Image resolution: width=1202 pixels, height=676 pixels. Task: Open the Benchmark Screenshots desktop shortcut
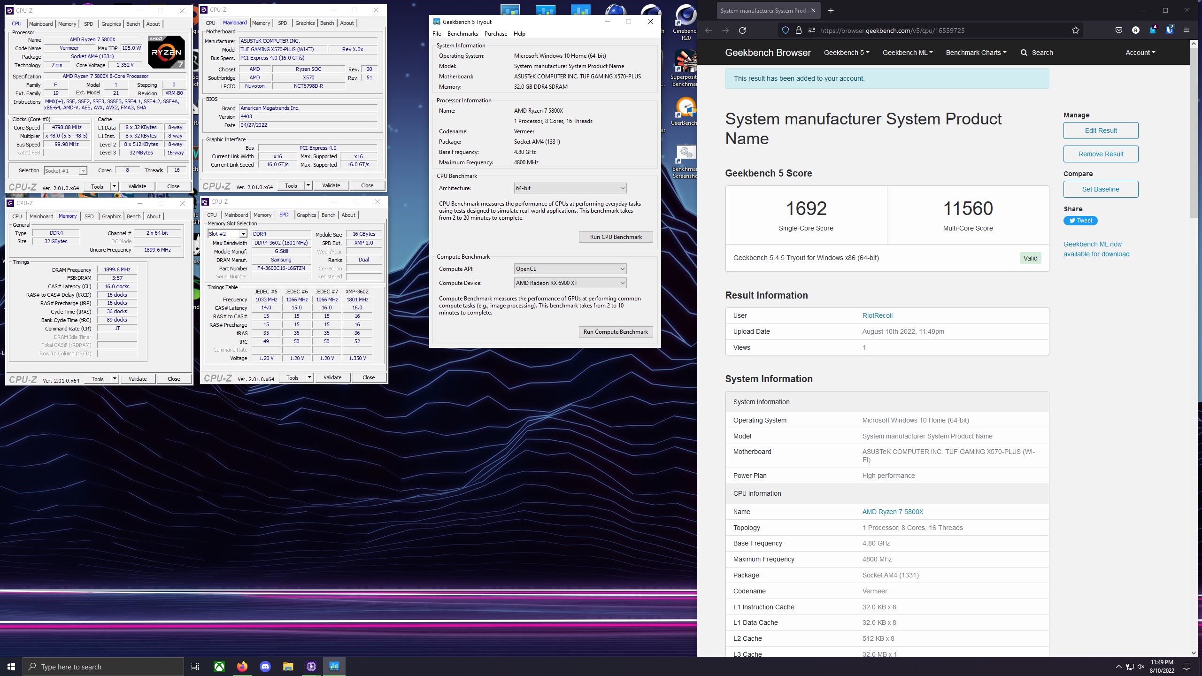pyautogui.click(x=685, y=162)
